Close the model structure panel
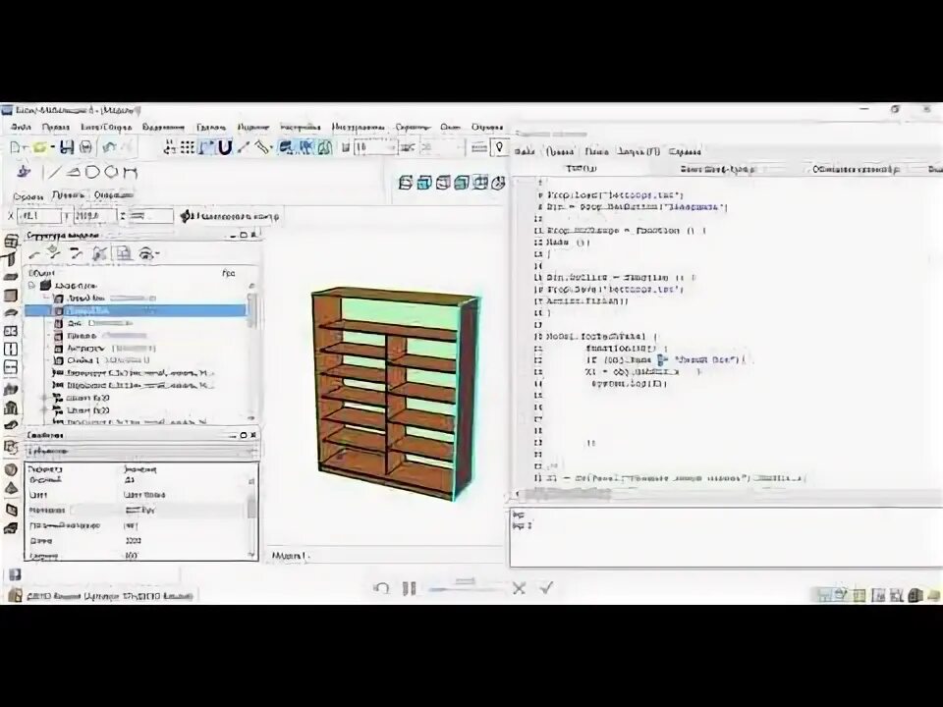The width and height of the screenshot is (943, 707). click(x=253, y=235)
